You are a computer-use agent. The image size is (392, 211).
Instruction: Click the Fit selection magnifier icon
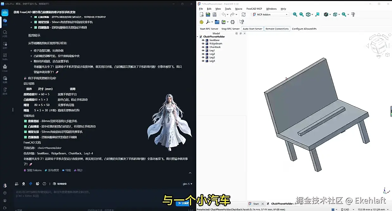[x=302, y=15]
